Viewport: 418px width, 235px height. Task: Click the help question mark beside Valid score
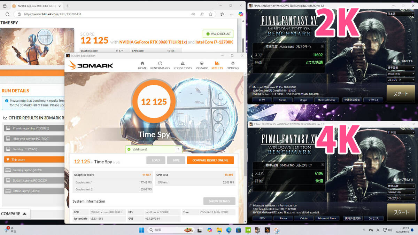[x=178, y=149]
